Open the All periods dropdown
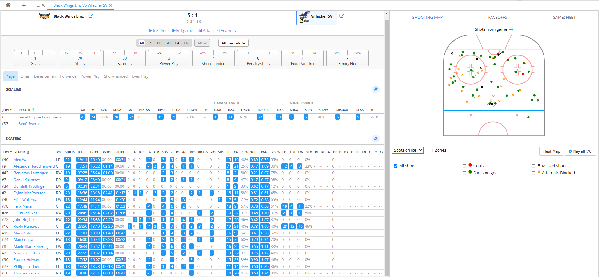The width and height of the screenshot is (599, 277). pos(233,43)
